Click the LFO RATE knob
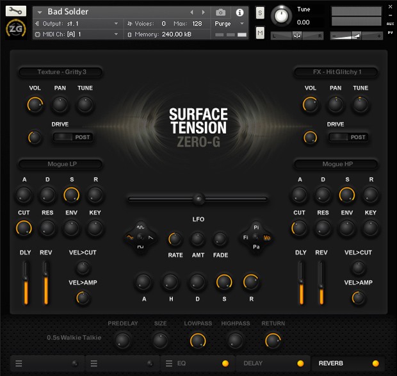 coord(175,239)
